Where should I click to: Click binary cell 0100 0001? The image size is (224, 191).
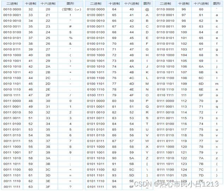tap(96, 15)
